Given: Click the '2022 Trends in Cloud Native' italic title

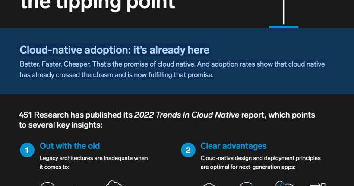Looking at the screenshot, I should [186, 115].
